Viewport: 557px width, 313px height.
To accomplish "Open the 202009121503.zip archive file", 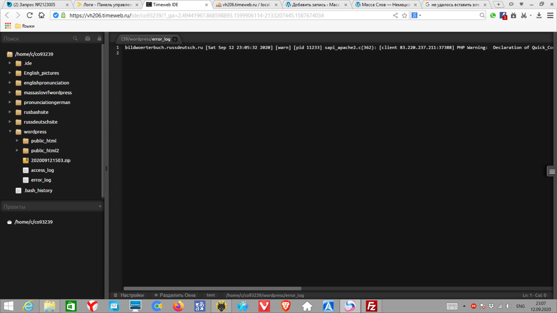I will click(50, 160).
